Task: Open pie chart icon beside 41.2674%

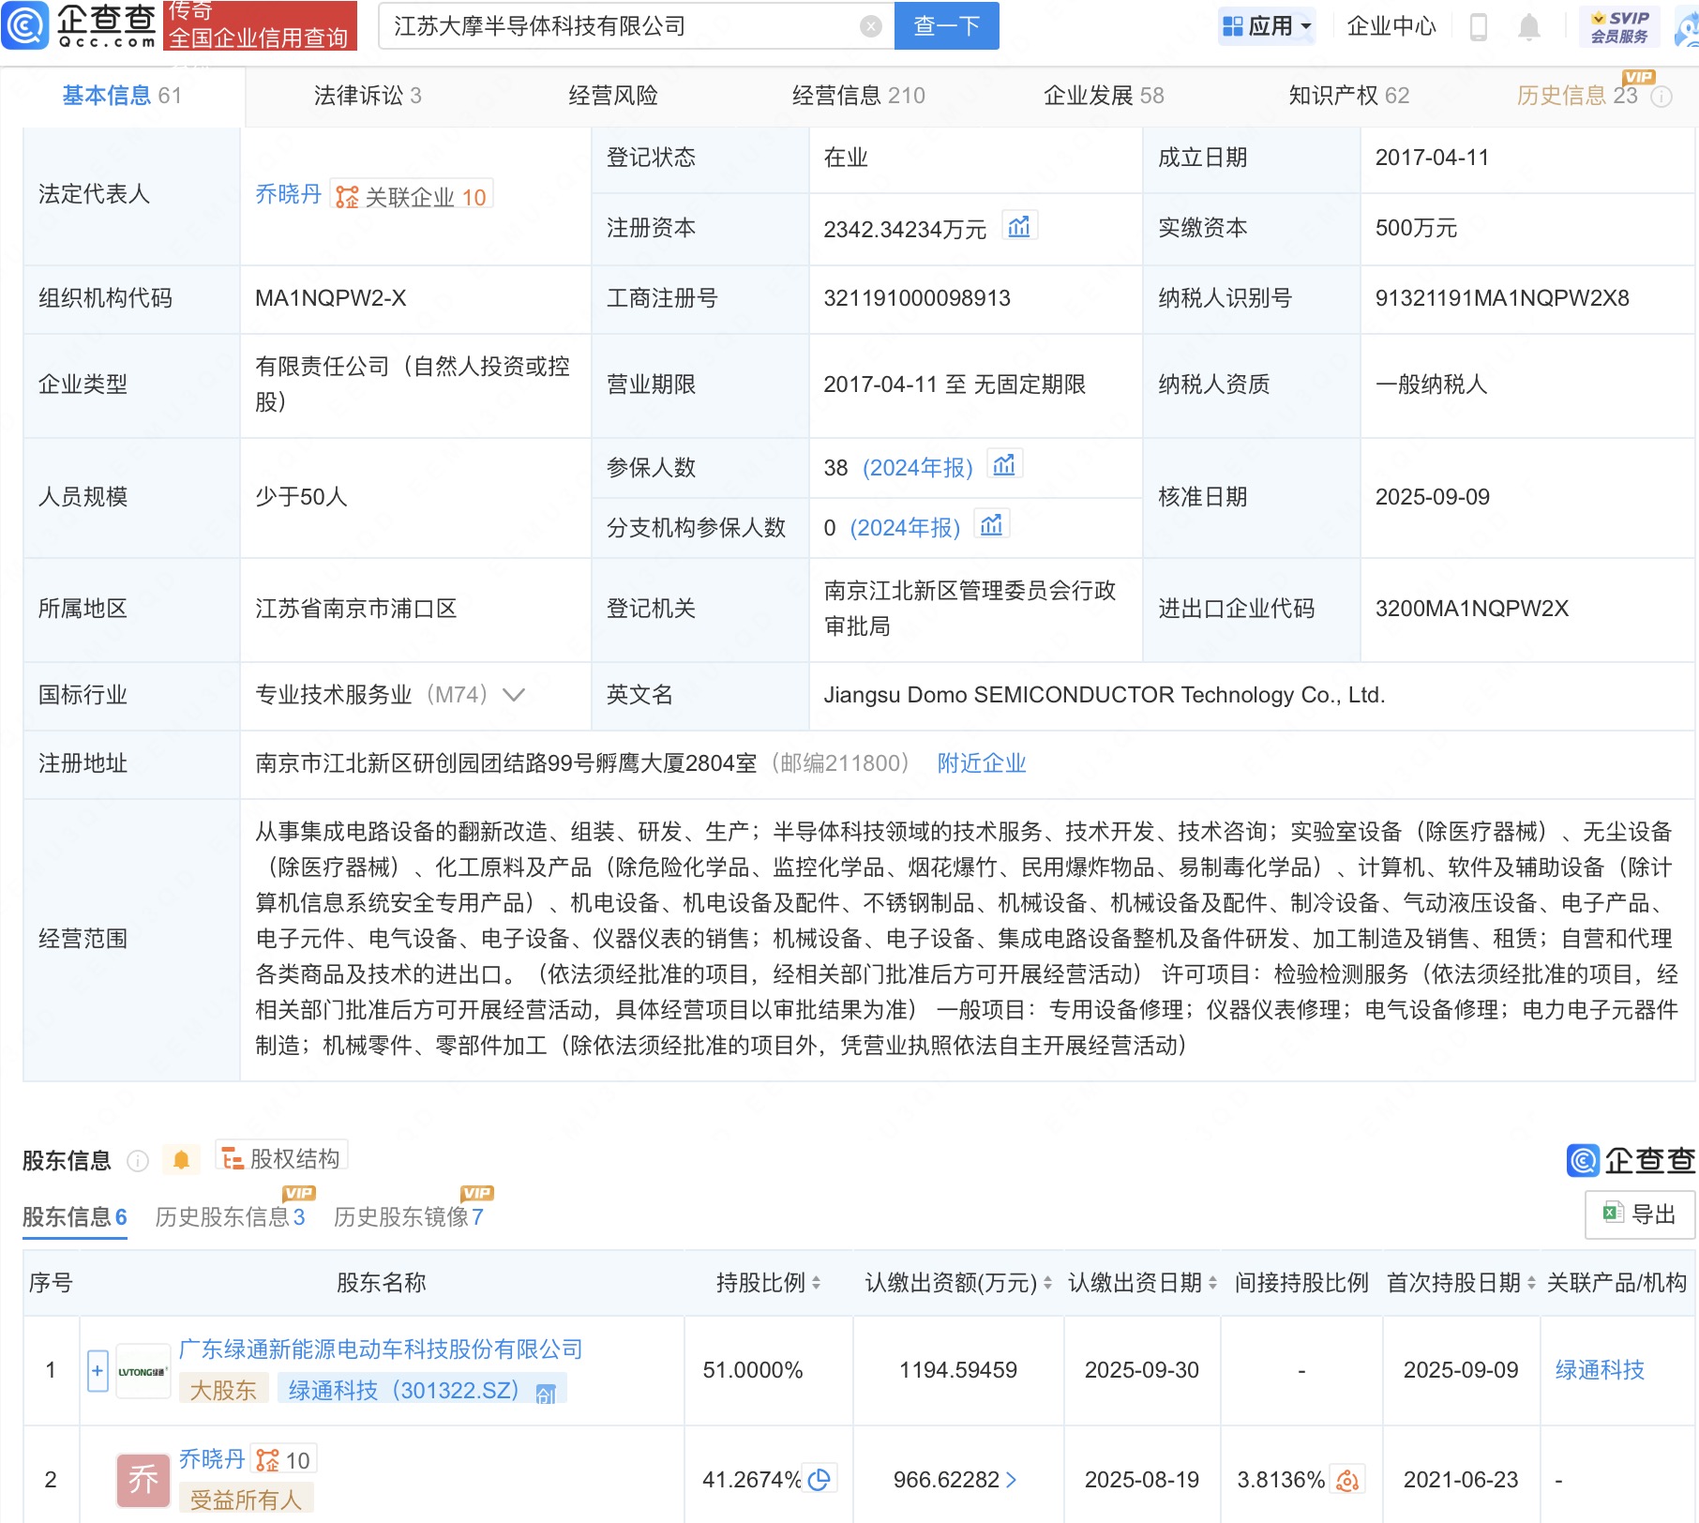Action: point(819,1479)
